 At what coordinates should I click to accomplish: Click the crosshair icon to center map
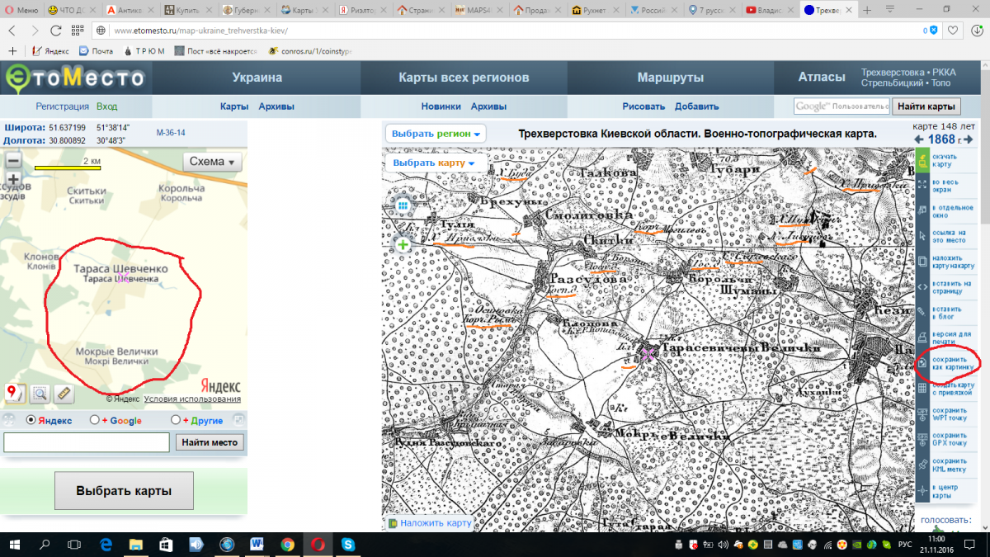[922, 491]
